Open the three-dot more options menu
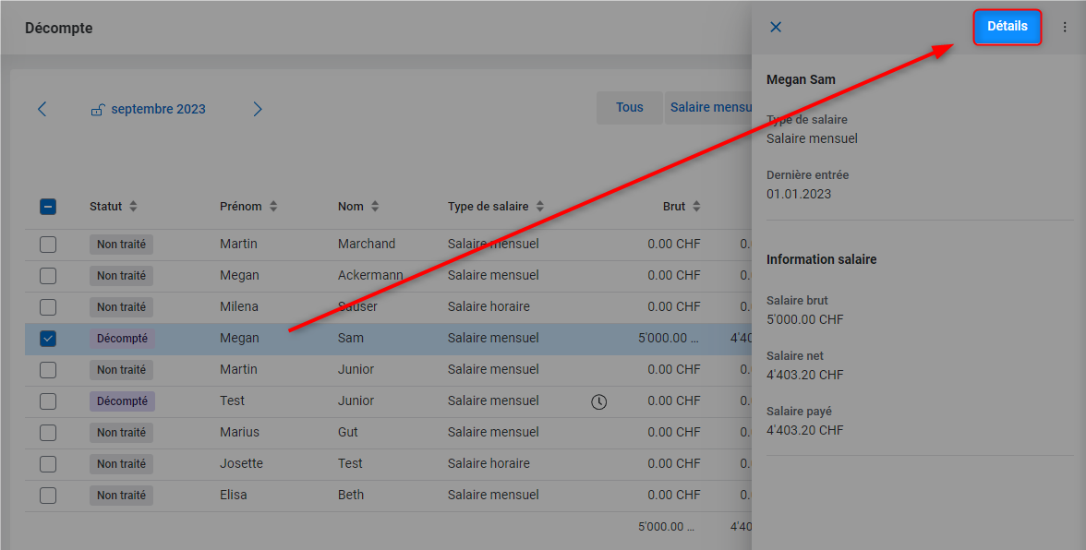Image resolution: width=1086 pixels, height=550 pixels. click(x=1065, y=27)
